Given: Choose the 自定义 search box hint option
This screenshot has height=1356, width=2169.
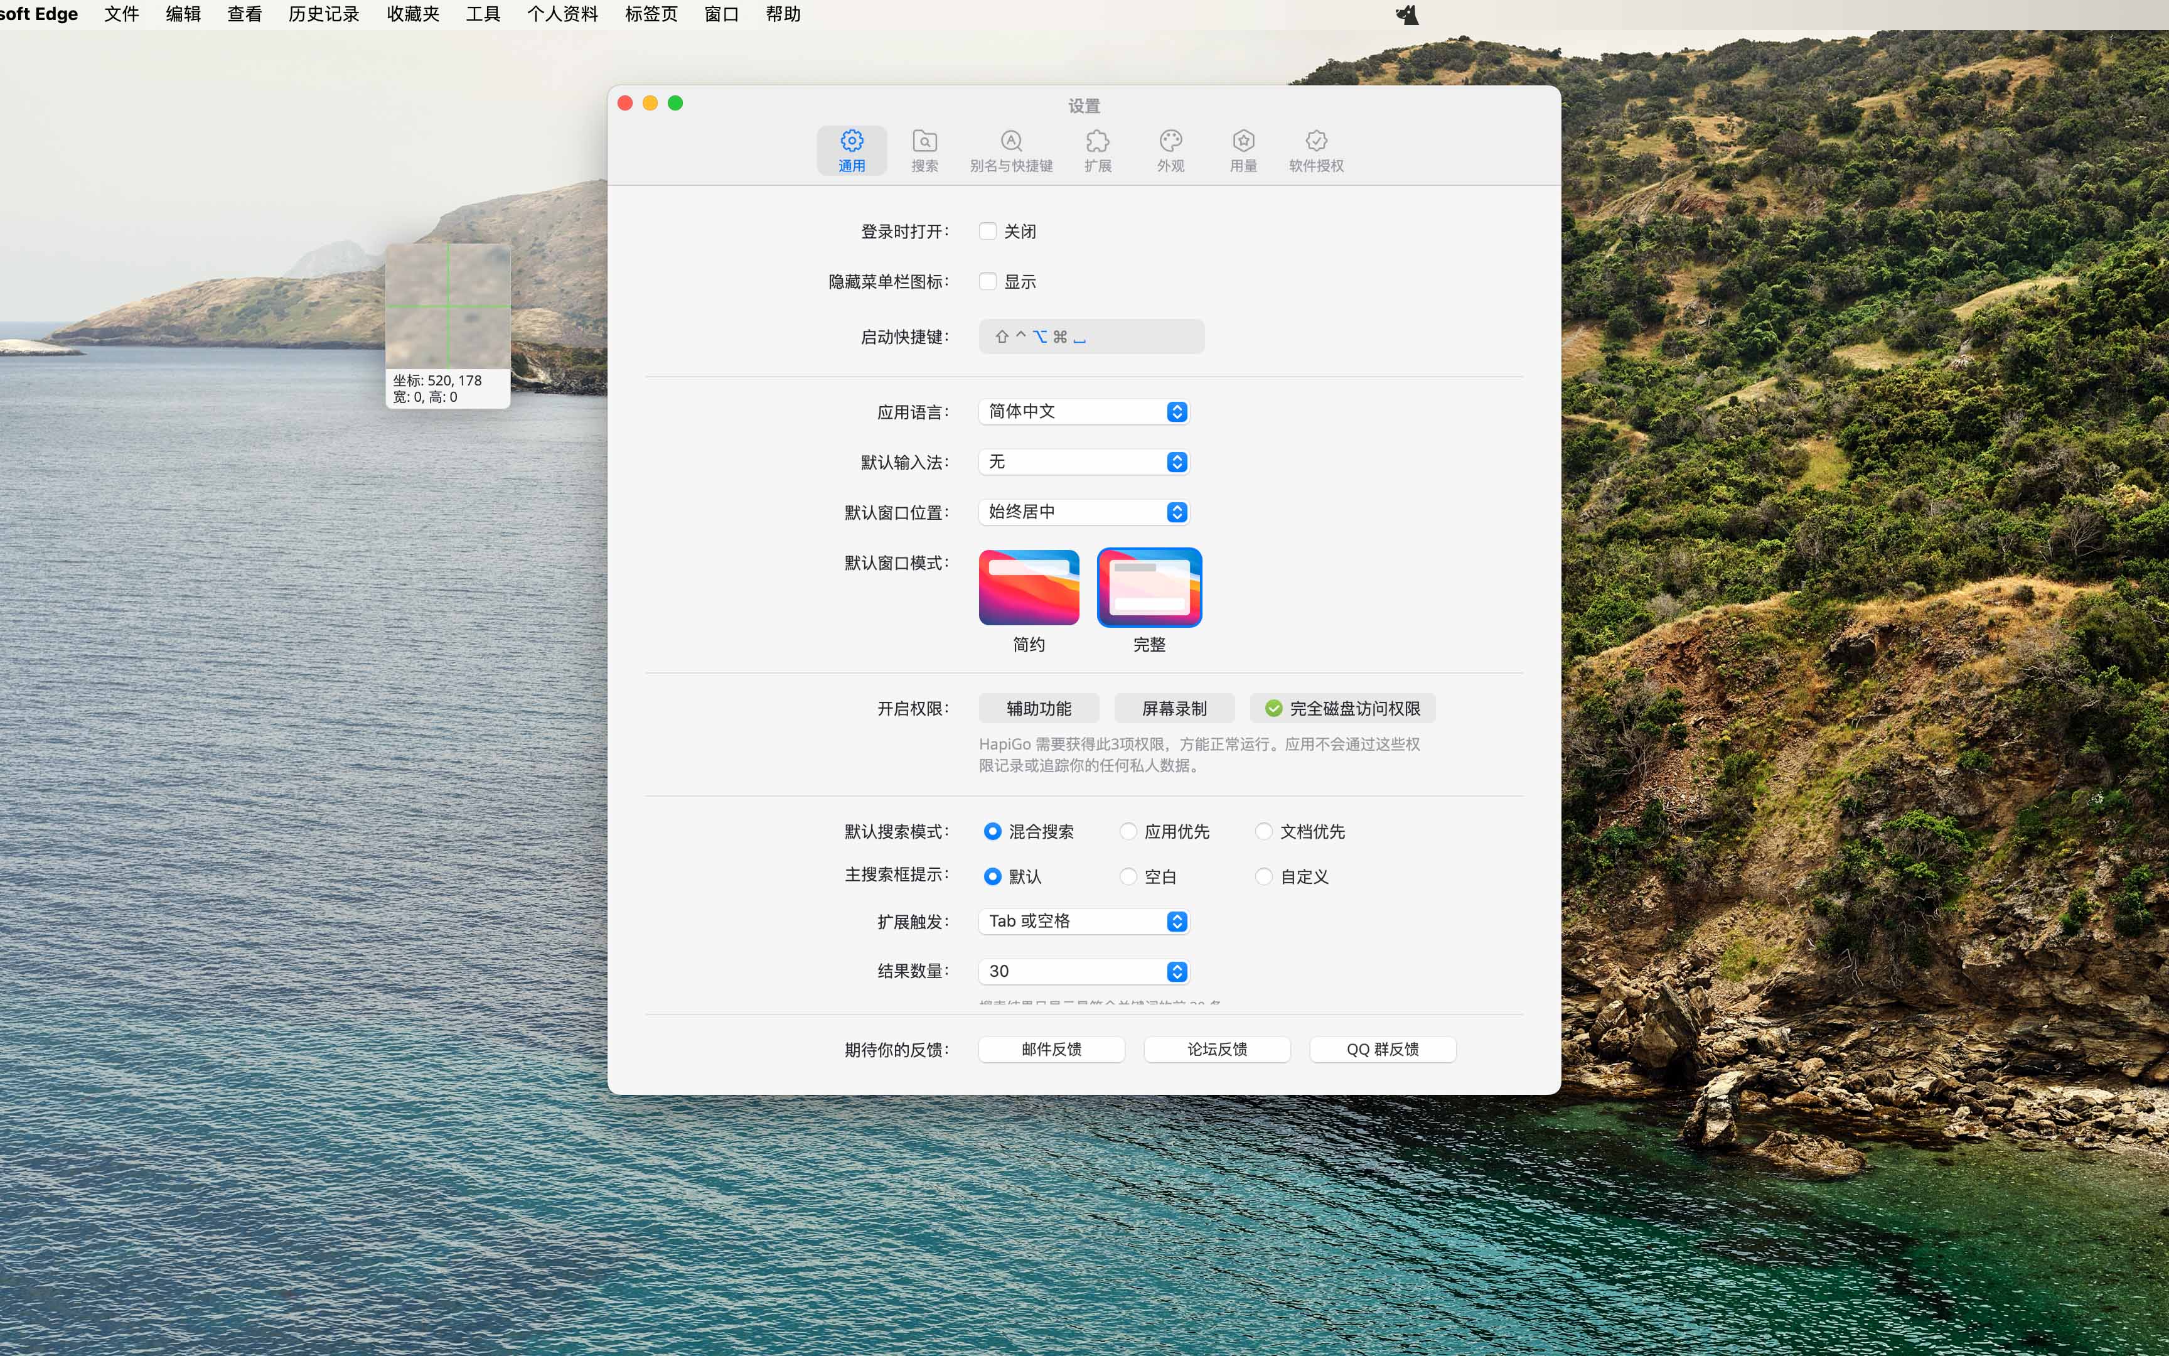Looking at the screenshot, I should click(1264, 876).
